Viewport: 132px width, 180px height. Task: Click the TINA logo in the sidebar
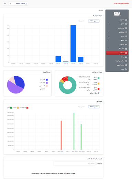117,14
